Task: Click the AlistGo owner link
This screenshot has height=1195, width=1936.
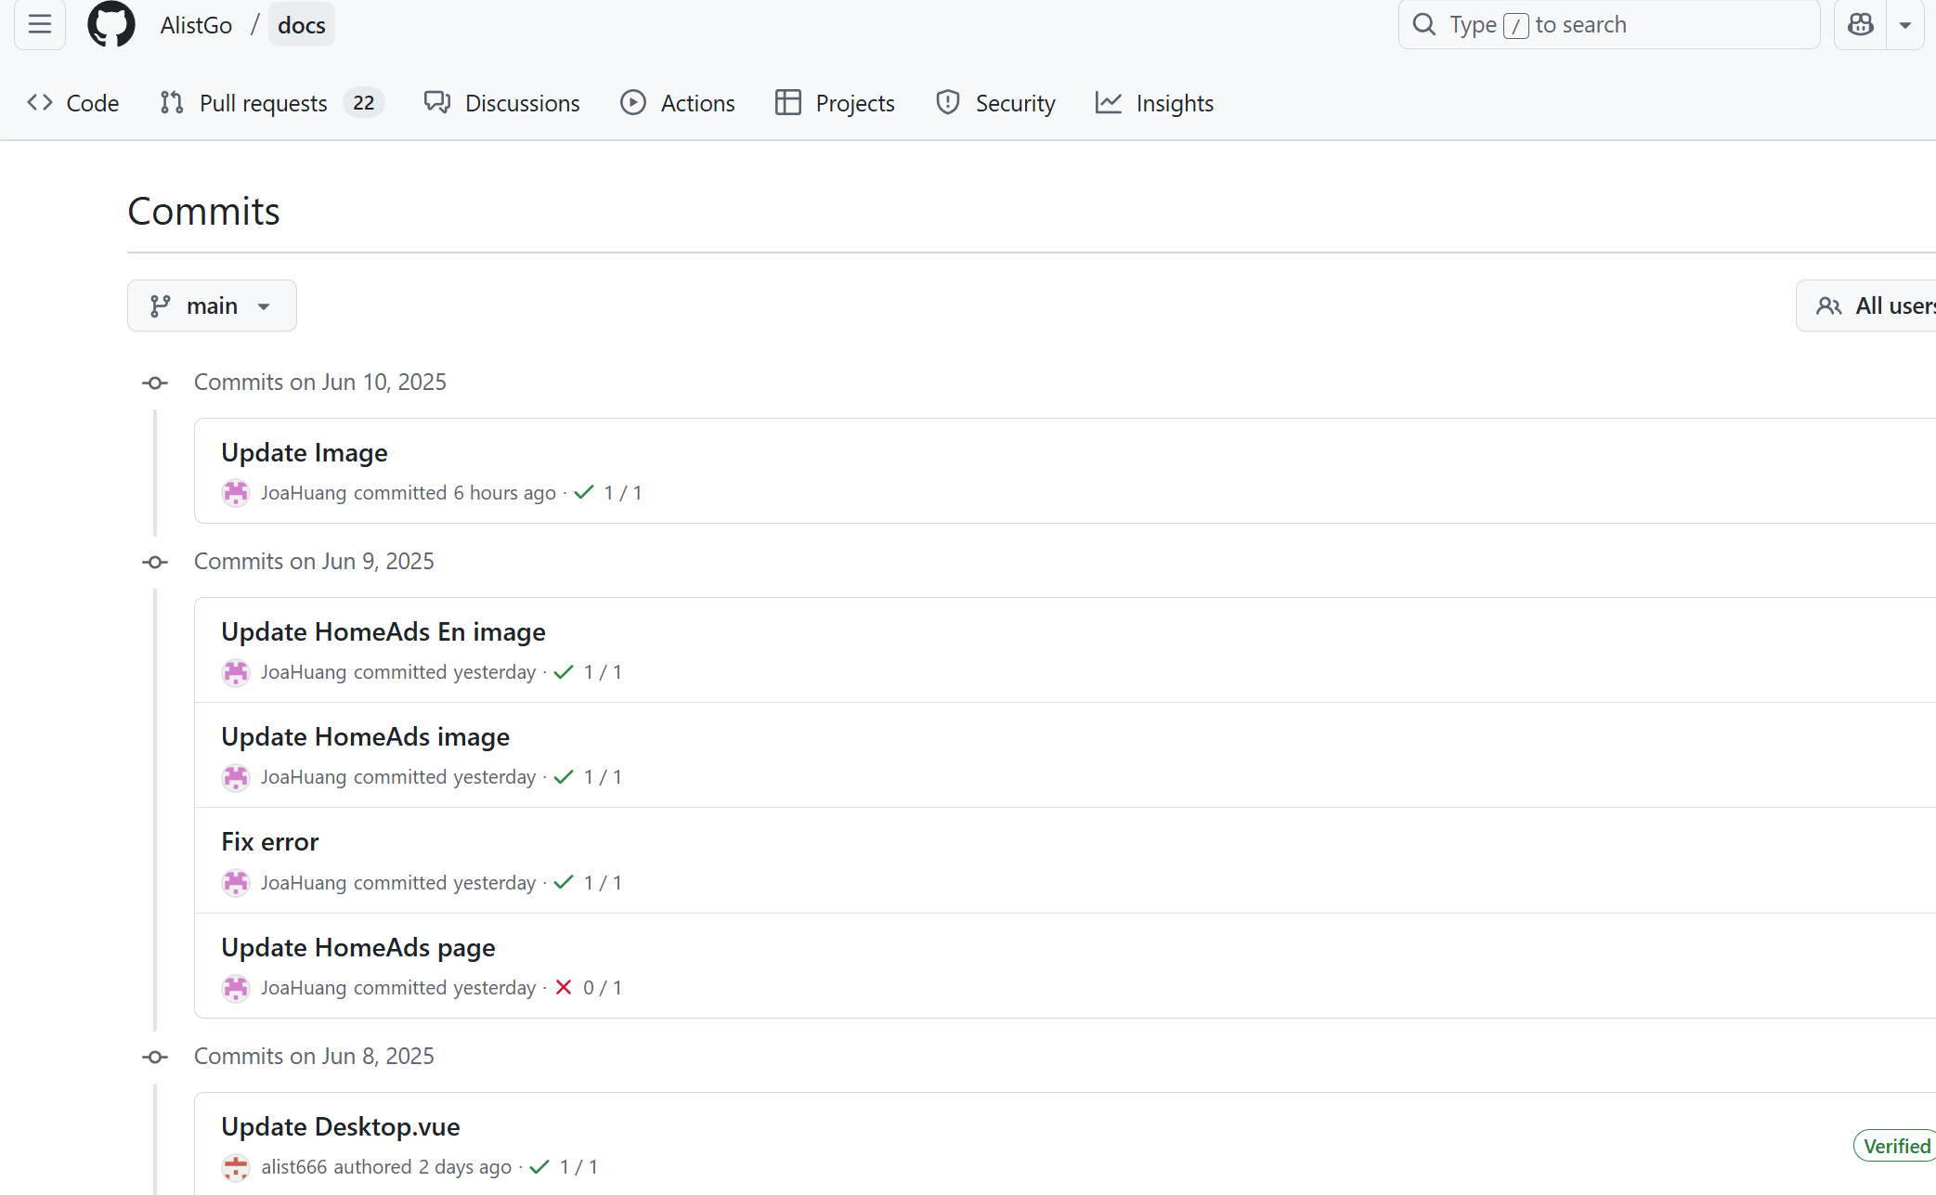Action: 196,25
